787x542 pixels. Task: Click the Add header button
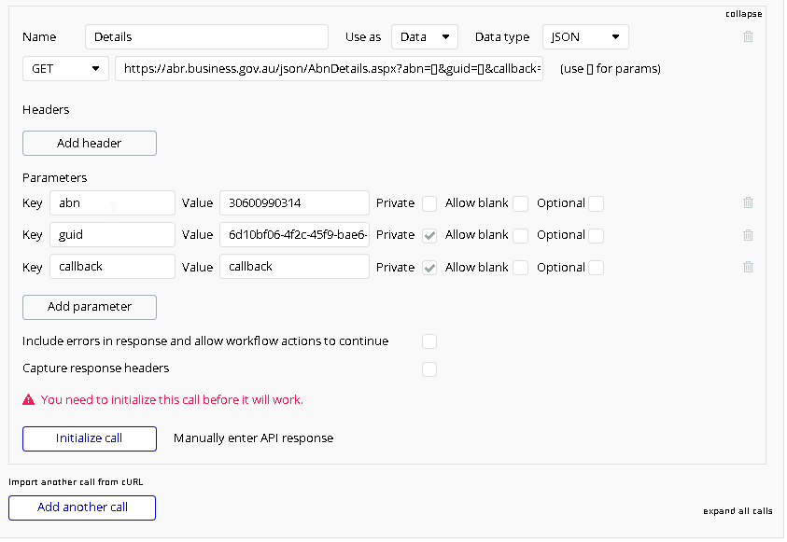(89, 143)
